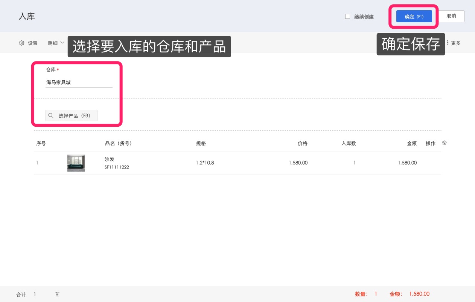475x302 pixels.
Task: Click the 规格 column header
Action: pyautogui.click(x=201, y=144)
